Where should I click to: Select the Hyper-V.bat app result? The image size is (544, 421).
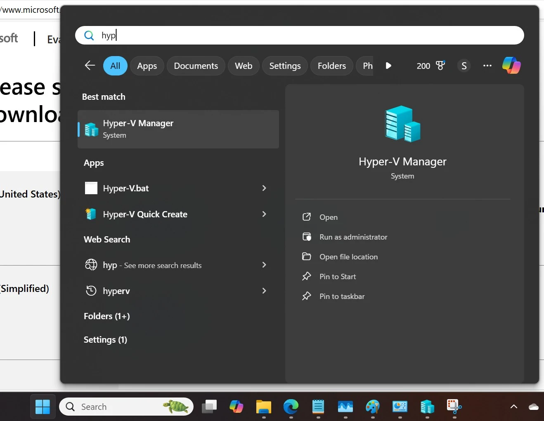(178, 188)
